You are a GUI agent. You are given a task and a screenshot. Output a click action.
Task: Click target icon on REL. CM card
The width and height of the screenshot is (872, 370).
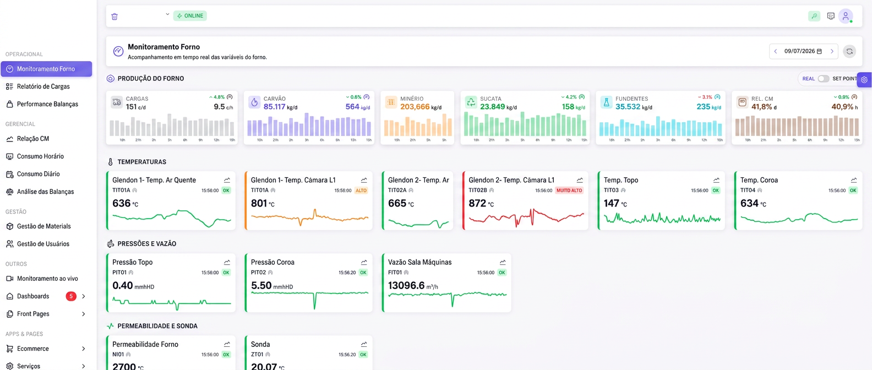click(854, 97)
